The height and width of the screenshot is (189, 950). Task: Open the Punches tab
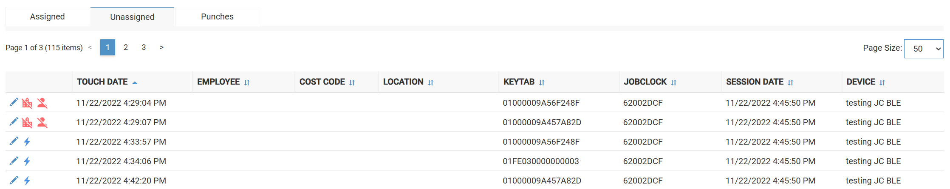[x=217, y=16]
